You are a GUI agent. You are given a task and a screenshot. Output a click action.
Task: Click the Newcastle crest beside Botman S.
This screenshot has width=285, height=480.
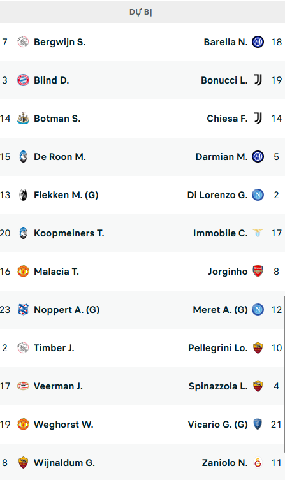click(x=23, y=119)
